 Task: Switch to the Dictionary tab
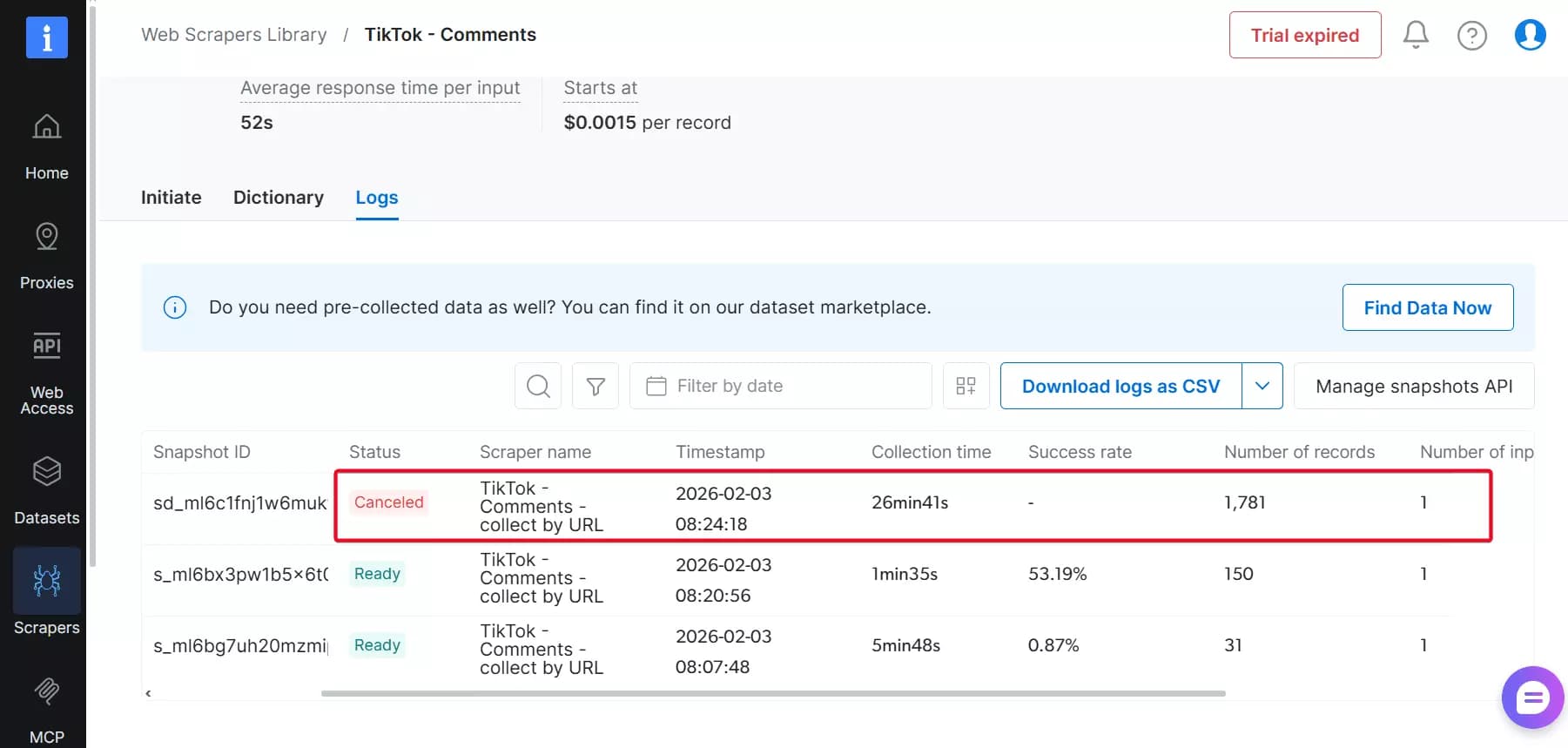pos(279,198)
